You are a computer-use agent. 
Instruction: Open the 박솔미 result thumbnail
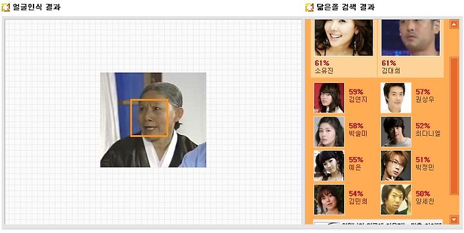[x=329, y=131]
